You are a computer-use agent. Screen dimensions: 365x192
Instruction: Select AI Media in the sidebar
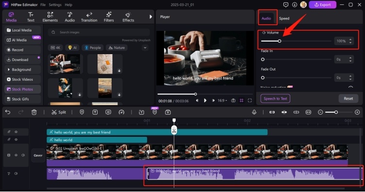tap(23, 40)
